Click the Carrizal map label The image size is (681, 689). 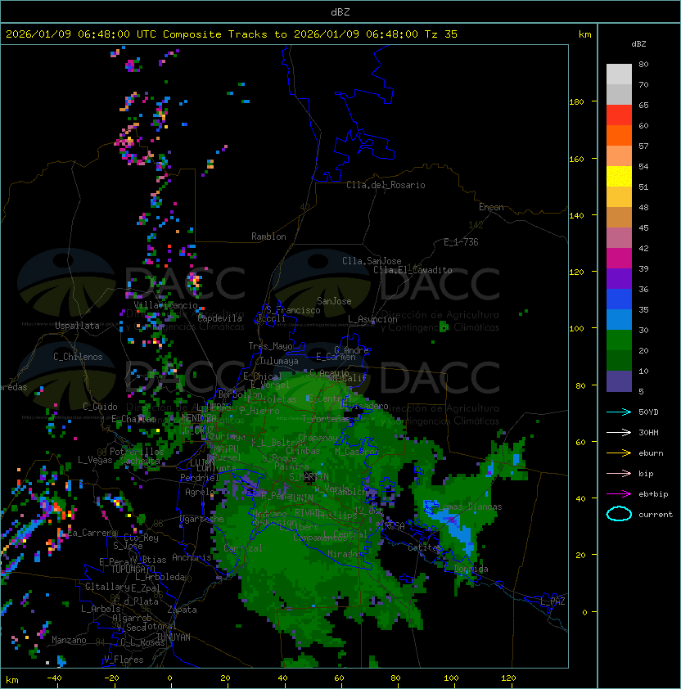243,548
